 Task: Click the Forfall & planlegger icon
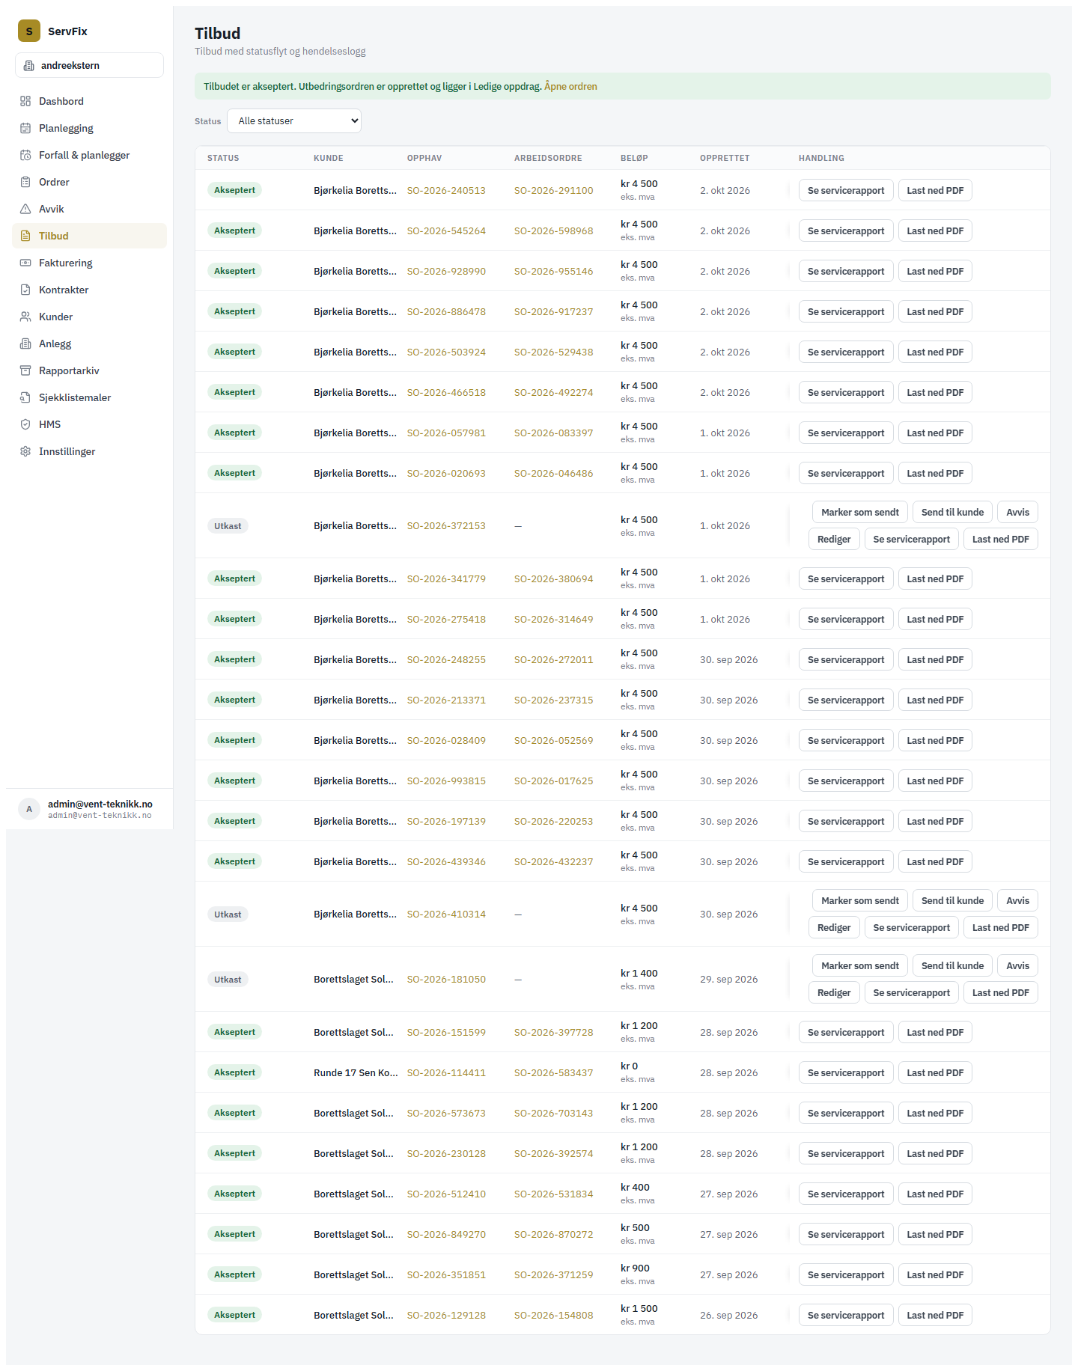(x=25, y=155)
